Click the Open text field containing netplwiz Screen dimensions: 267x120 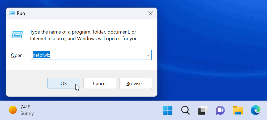(x=88, y=55)
